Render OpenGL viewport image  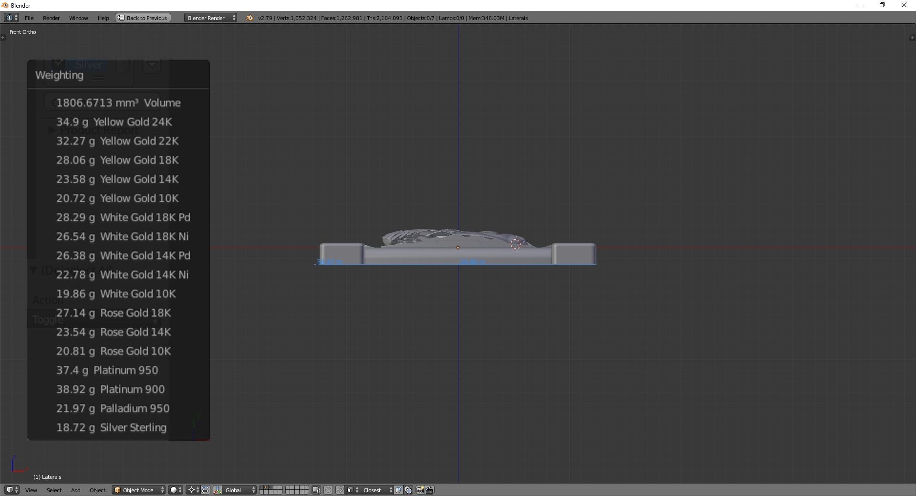420,490
